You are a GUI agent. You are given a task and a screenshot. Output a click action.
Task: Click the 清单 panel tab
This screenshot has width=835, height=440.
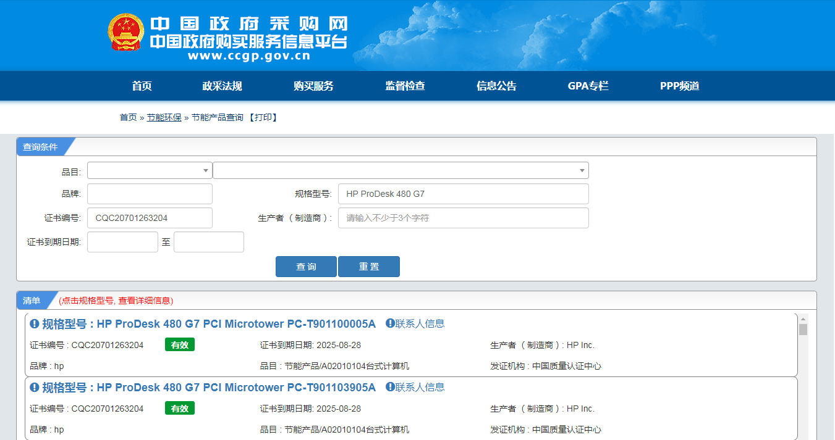(32, 301)
